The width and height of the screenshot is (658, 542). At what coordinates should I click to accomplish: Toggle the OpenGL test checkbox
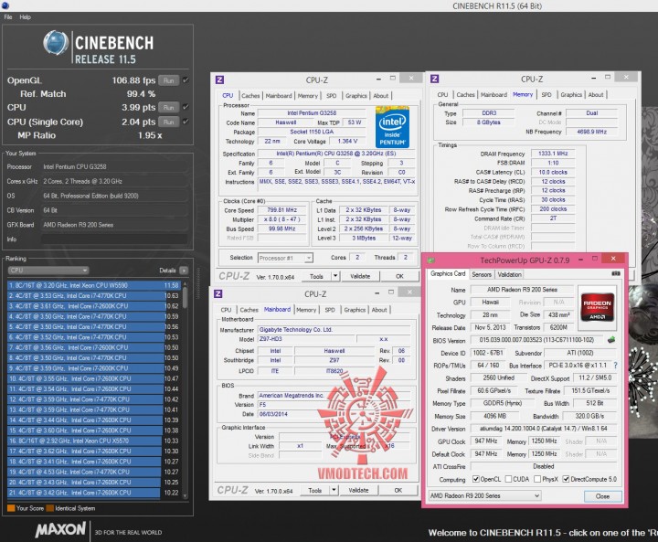pos(186,80)
